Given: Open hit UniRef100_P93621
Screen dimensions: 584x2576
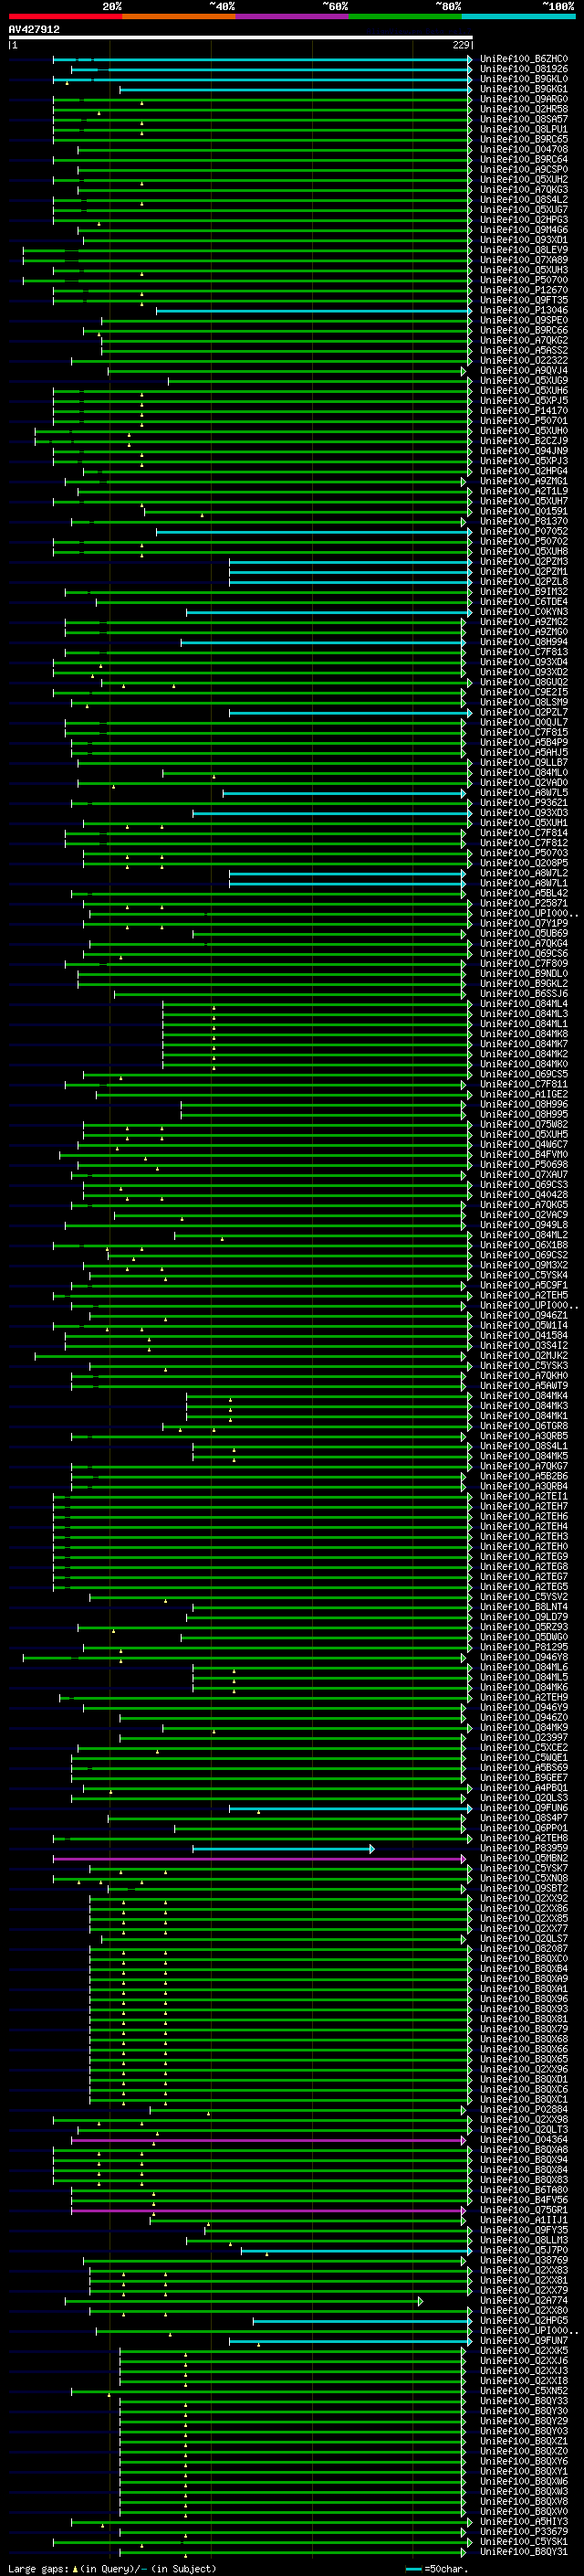Looking at the screenshot, I should tap(523, 803).
